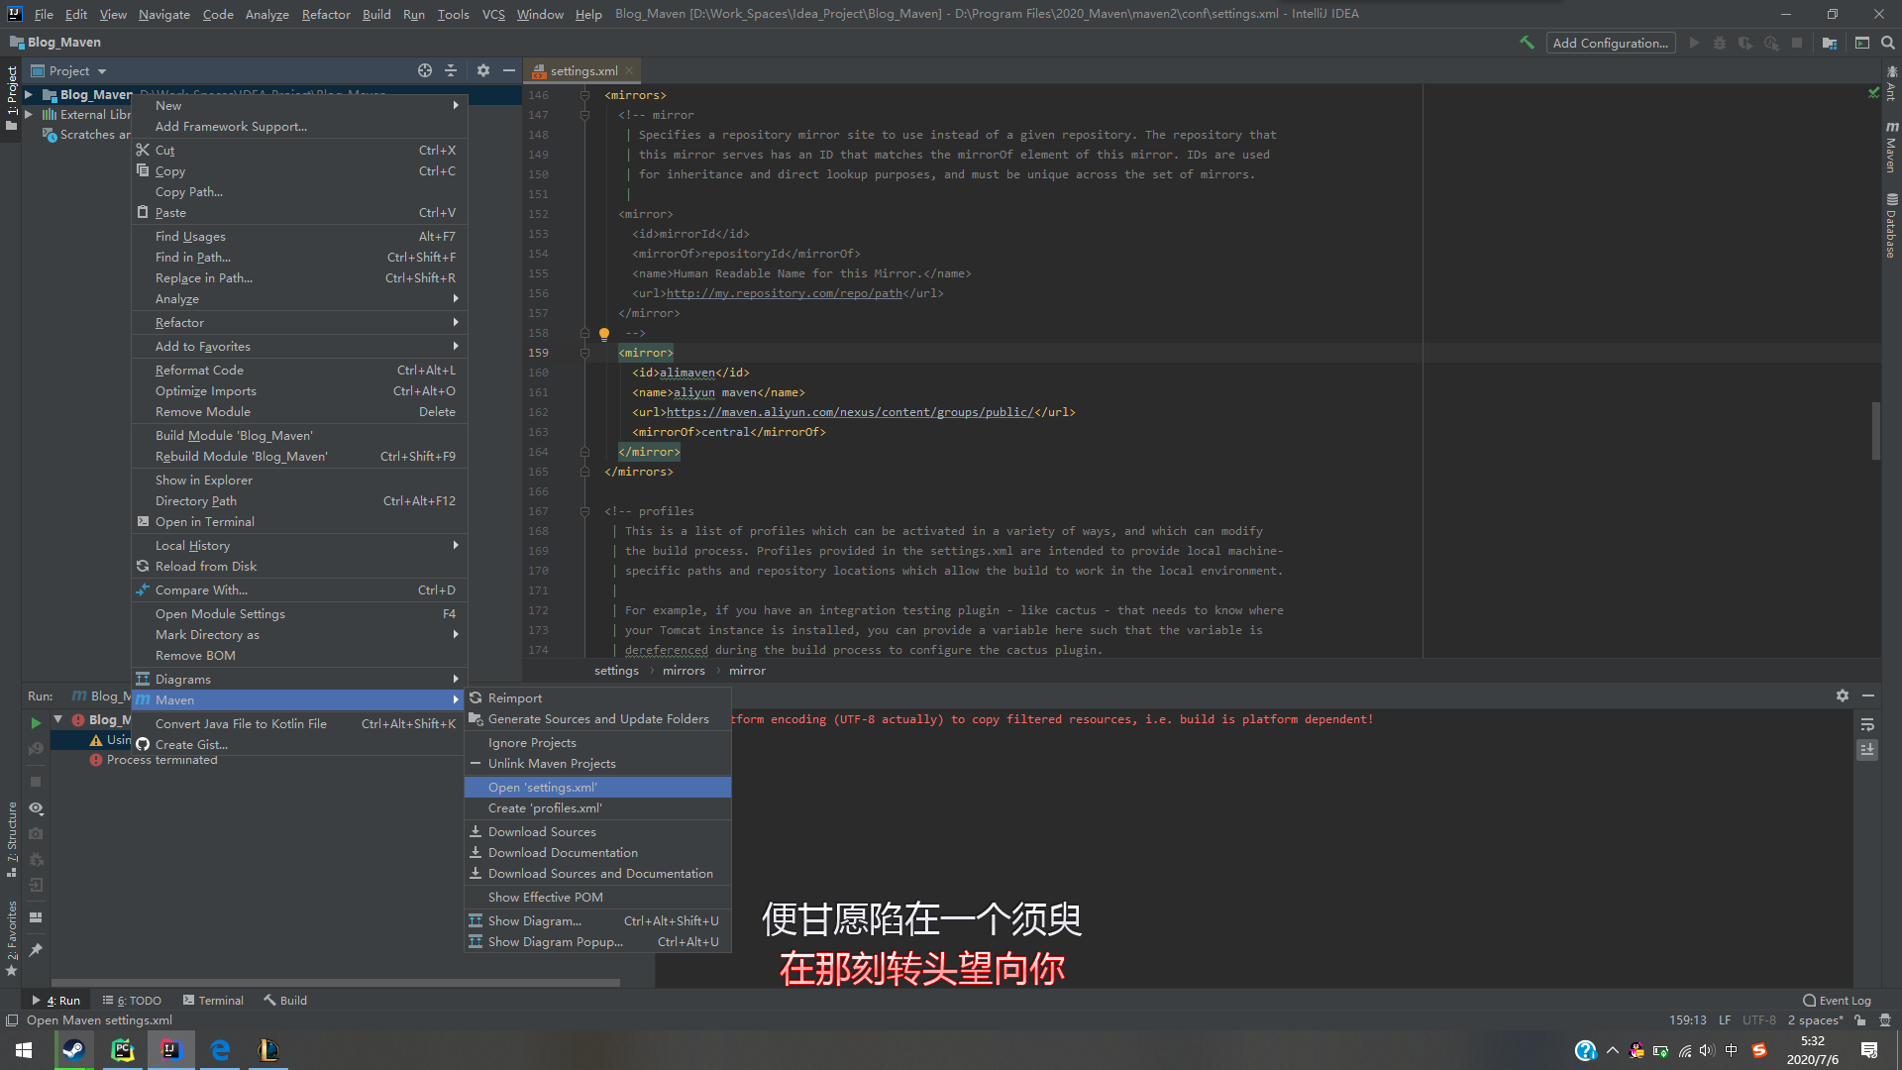Launch Internet Explorer from the taskbar
The height and width of the screenshot is (1070, 1902).
(x=220, y=1050)
